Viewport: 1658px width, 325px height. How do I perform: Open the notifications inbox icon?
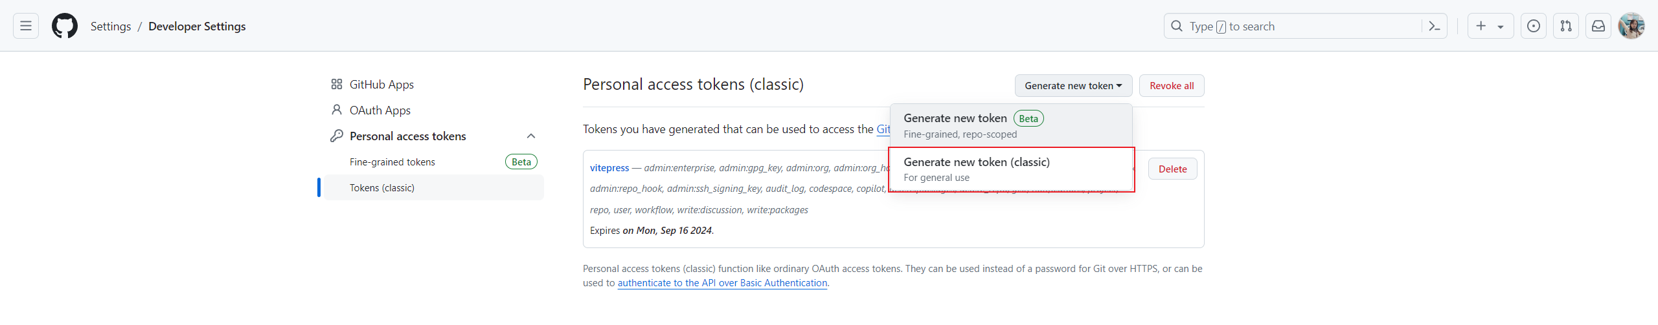pyautogui.click(x=1598, y=26)
